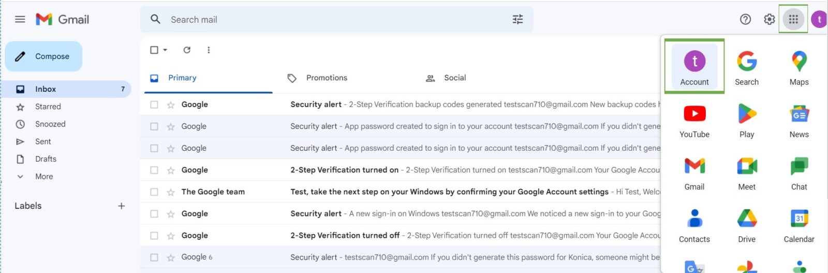
Task: Open Google Calendar app
Action: pos(799,224)
